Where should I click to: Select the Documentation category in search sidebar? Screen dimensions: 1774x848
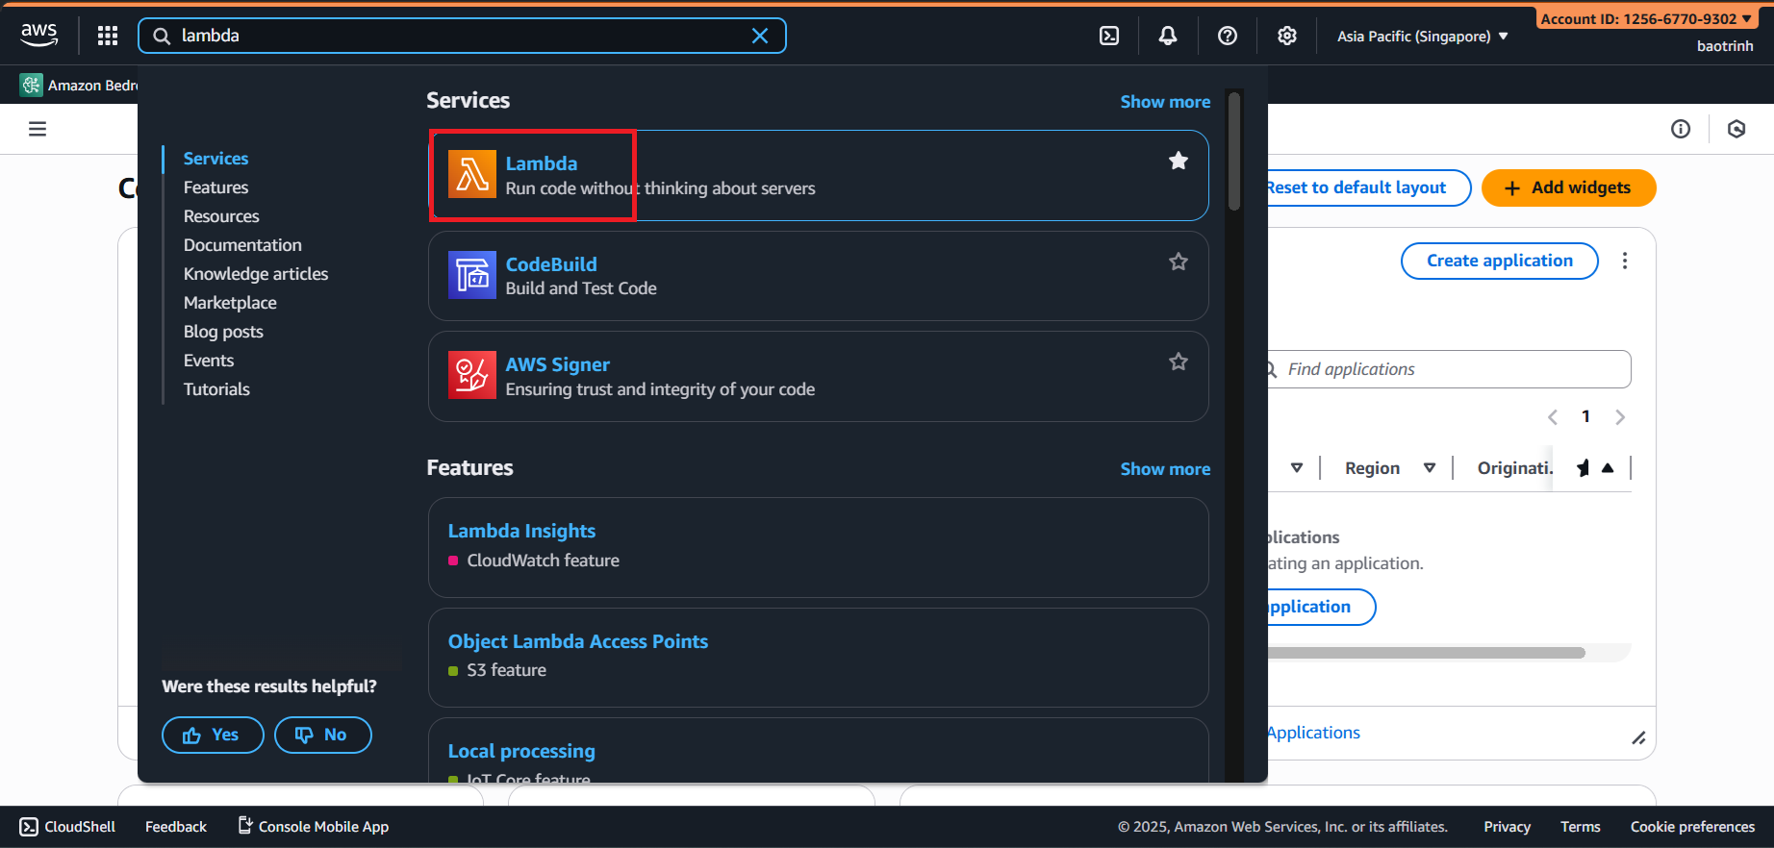(242, 245)
